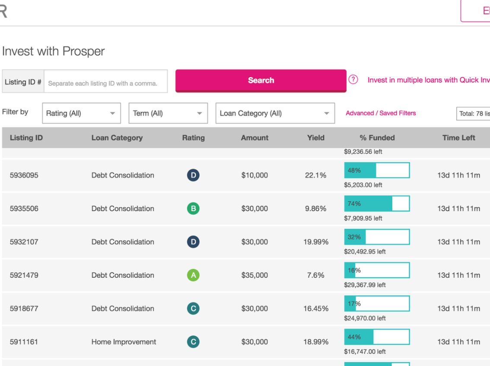Open Advanced / Saved Filters link
The height and width of the screenshot is (366, 490).
click(x=381, y=113)
